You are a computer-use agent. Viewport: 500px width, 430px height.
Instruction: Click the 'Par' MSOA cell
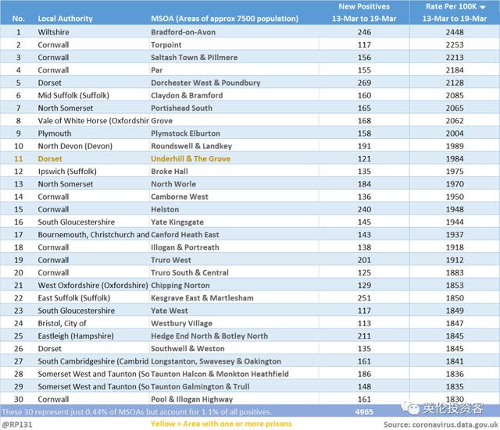(x=156, y=70)
